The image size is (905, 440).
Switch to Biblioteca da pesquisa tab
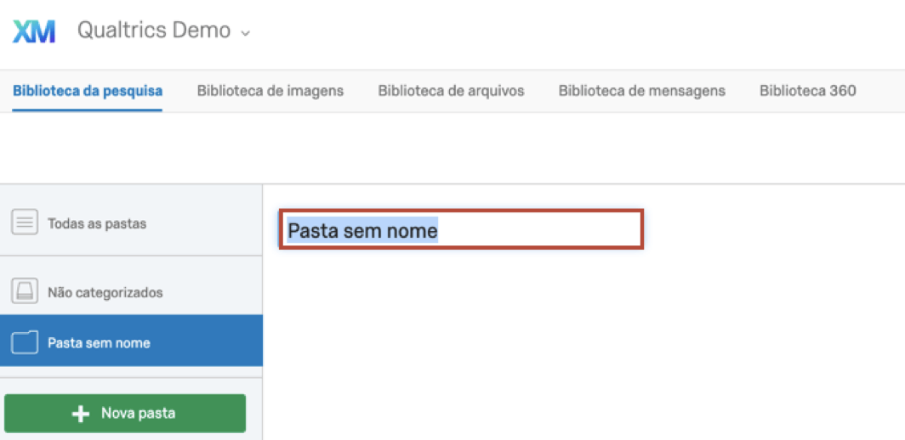[88, 91]
